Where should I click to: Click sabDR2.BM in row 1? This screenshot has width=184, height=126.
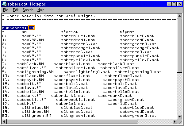33,40
